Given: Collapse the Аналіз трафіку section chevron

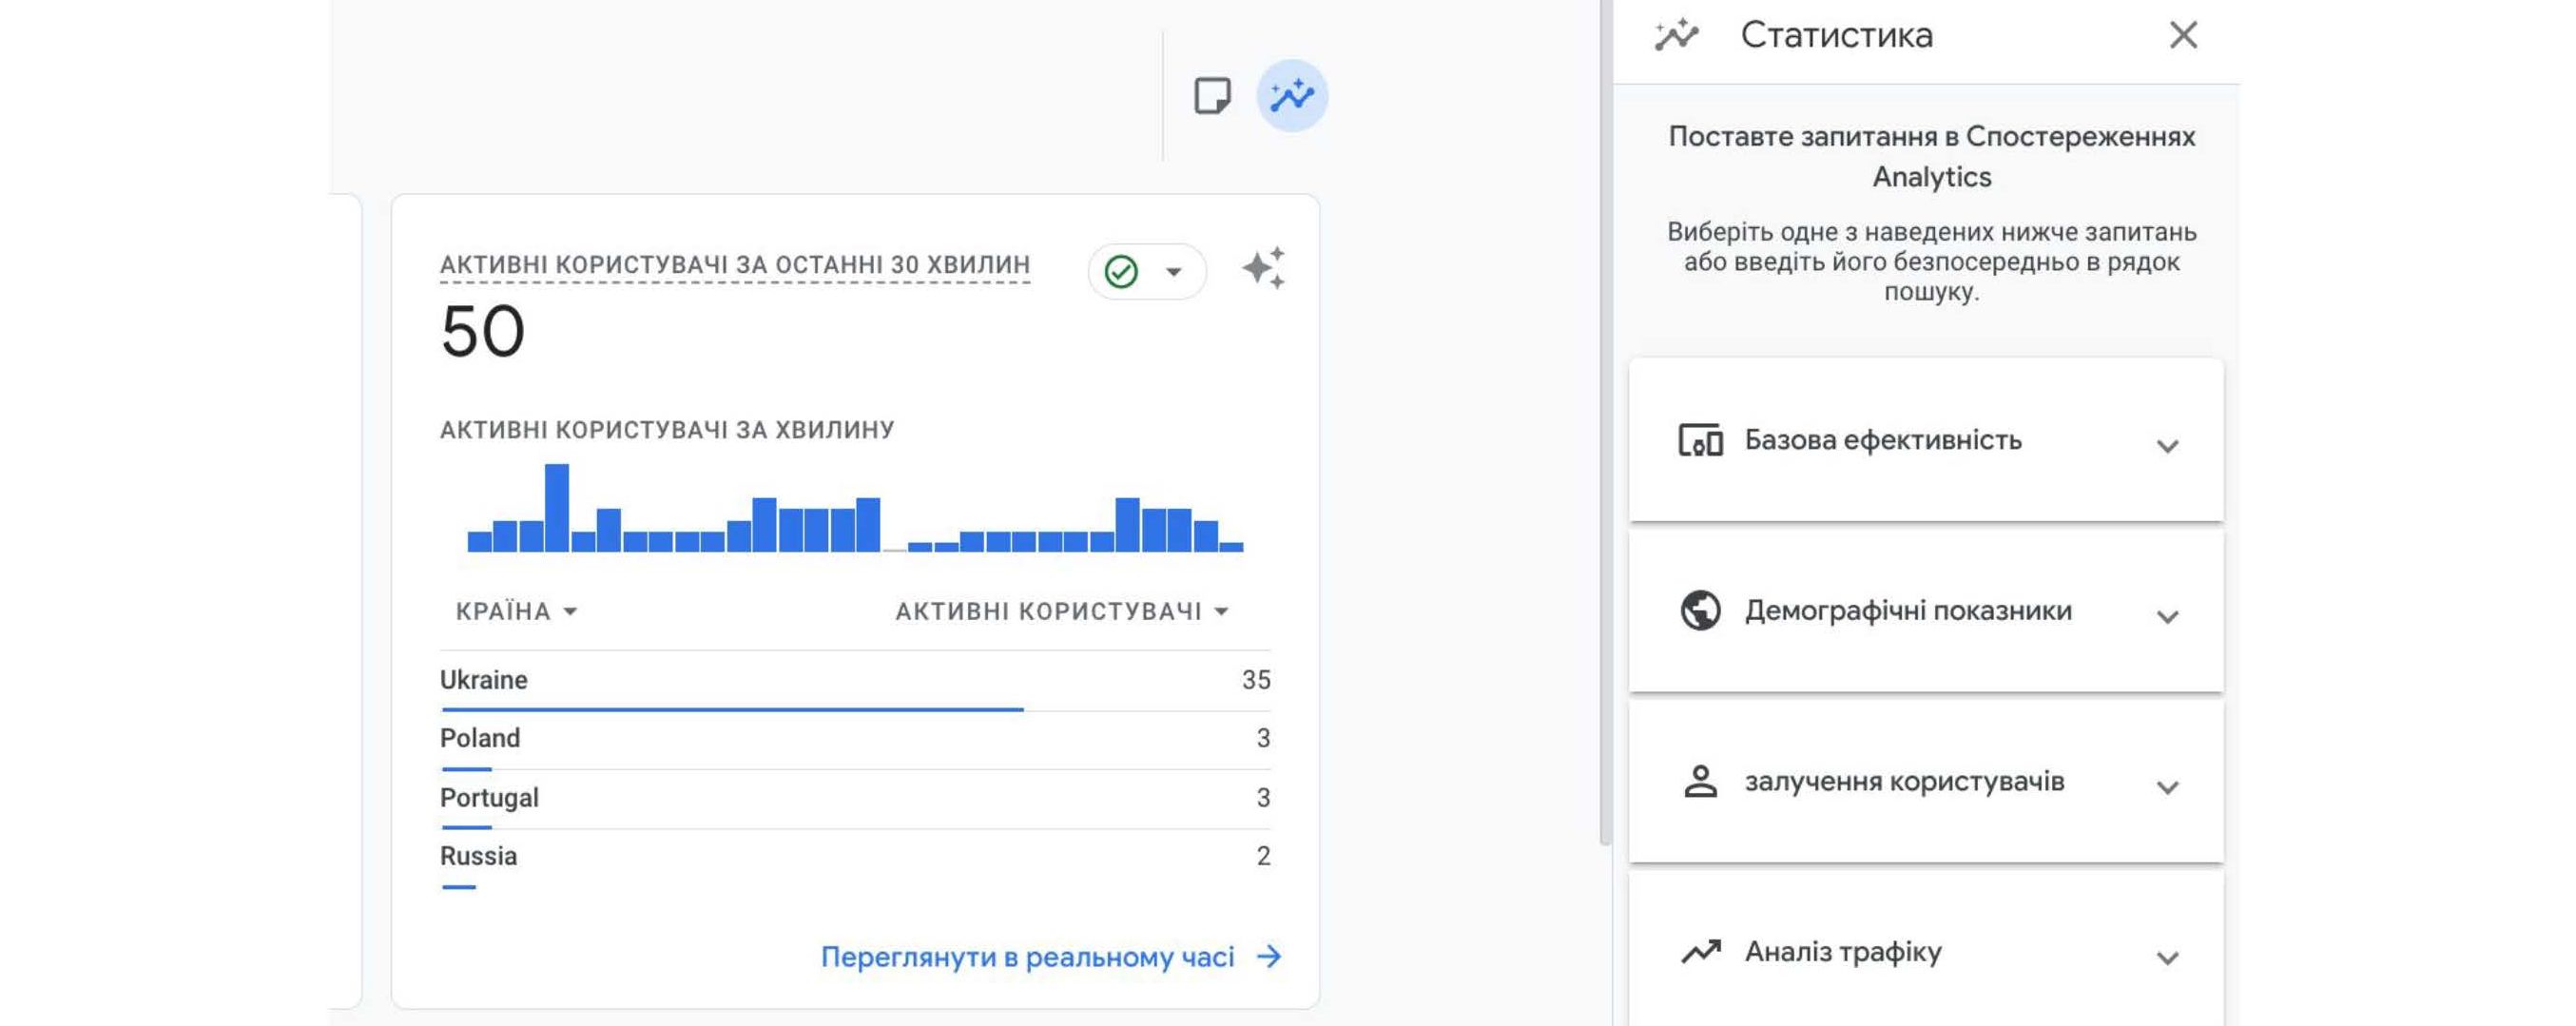Looking at the screenshot, I should pos(2168,958).
